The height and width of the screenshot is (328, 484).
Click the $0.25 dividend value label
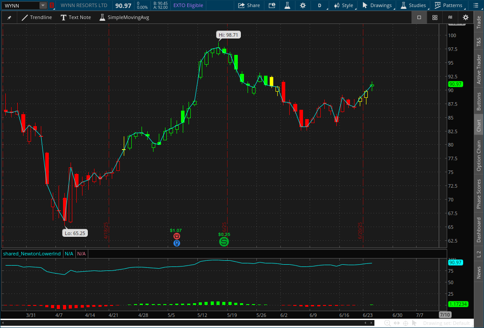point(224,234)
